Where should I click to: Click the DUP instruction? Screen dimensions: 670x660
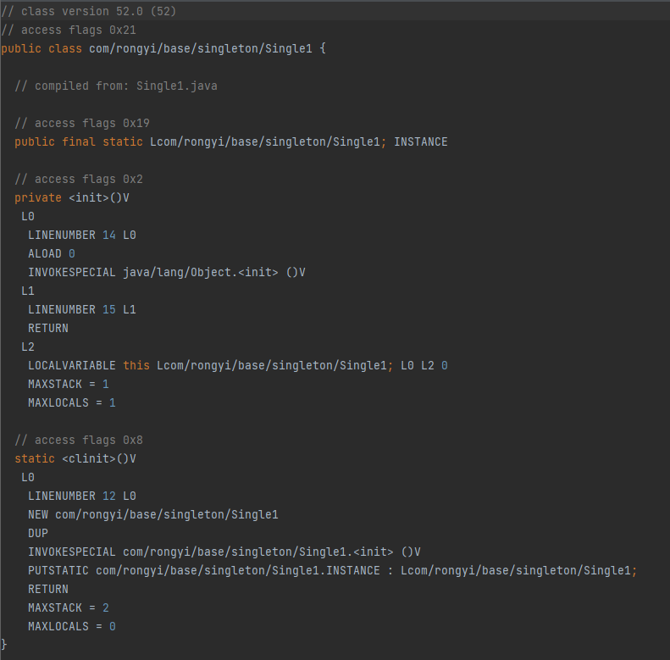coord(38,533)
